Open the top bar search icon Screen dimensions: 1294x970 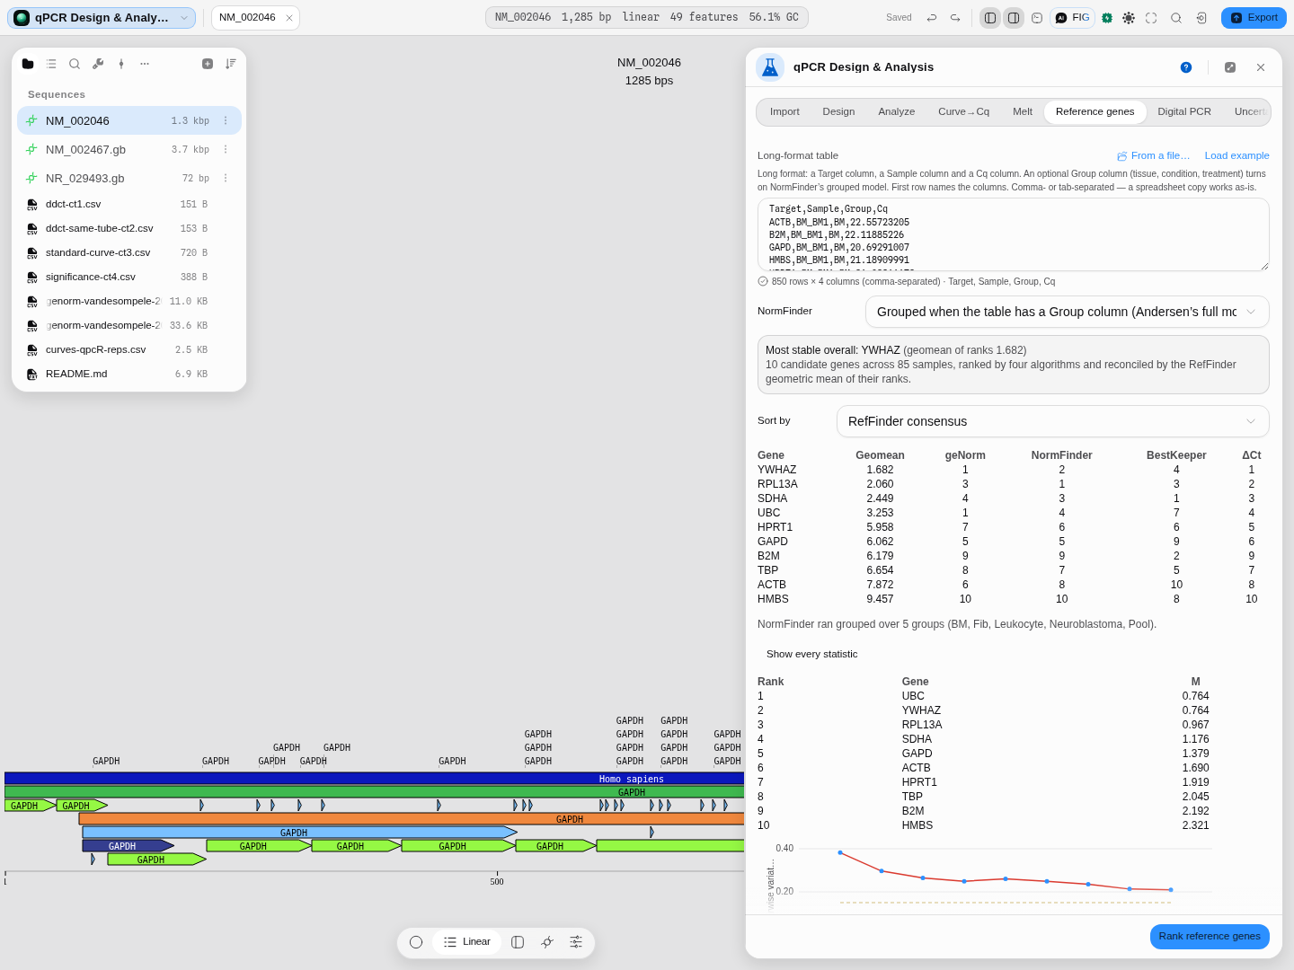(1176, 18)
